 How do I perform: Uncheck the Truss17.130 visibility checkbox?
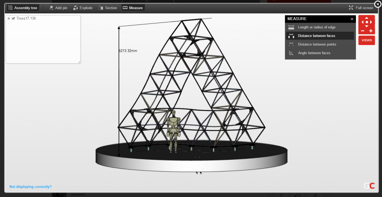(x=13, y=18)
